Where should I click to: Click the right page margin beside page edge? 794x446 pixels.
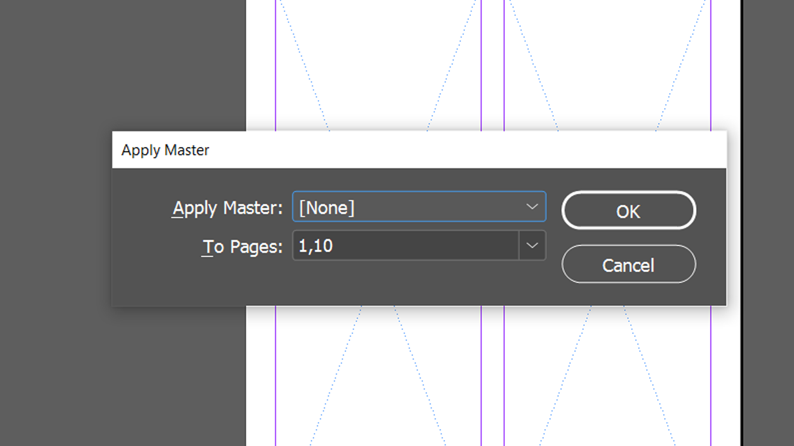[726, 62]
